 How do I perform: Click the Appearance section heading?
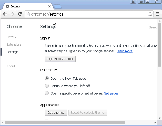pos(49,105)
